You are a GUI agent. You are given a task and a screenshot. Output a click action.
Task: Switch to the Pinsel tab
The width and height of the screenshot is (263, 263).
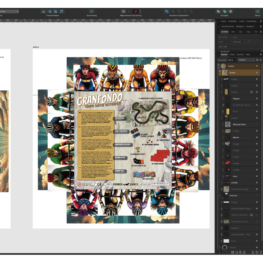pyautogui.click(x=232, y=55)
